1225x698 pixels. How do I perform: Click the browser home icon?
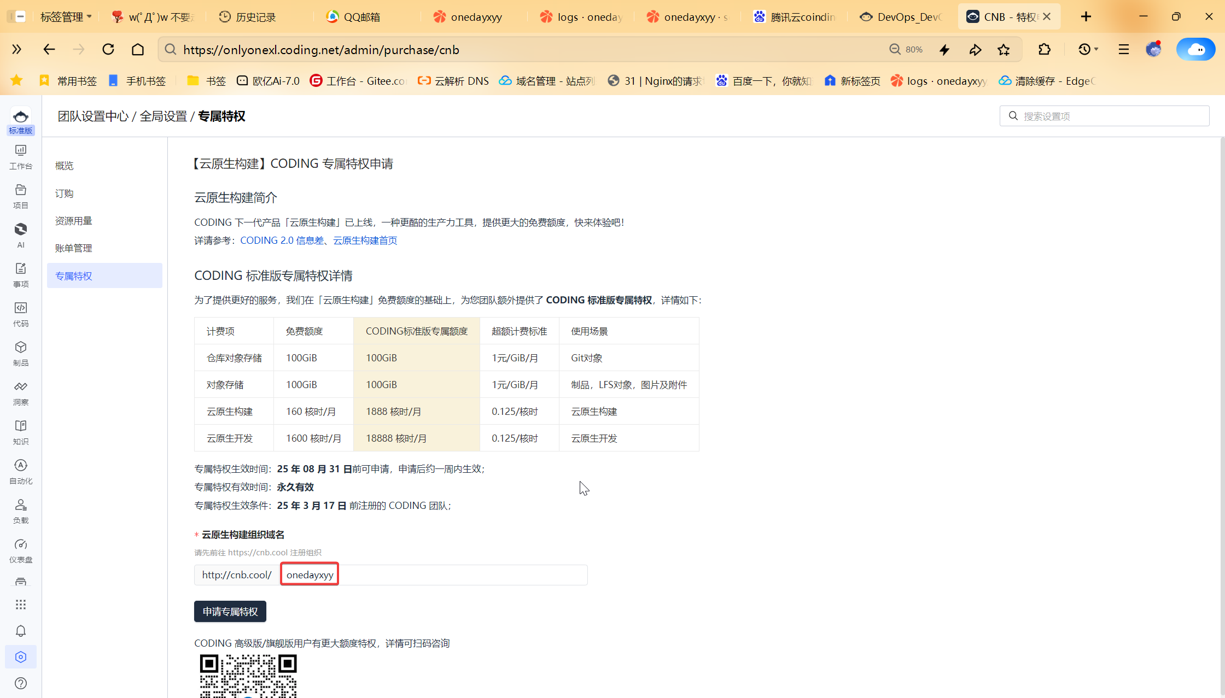[138, 49]
